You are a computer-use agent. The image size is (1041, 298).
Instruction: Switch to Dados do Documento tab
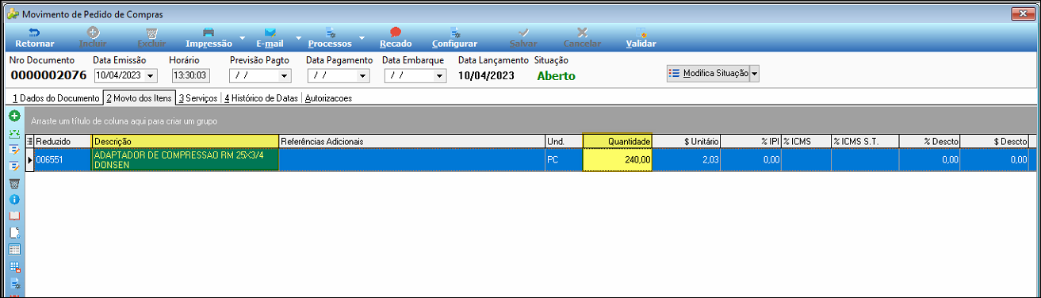(x=55, y=98)
